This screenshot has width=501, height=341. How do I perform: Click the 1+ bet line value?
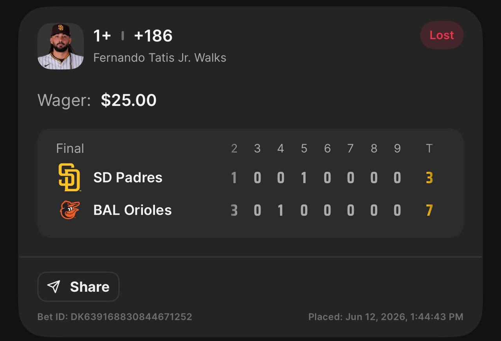pos(102,36)
